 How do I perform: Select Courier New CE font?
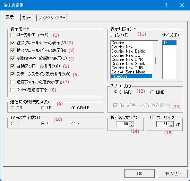[131, 55]
